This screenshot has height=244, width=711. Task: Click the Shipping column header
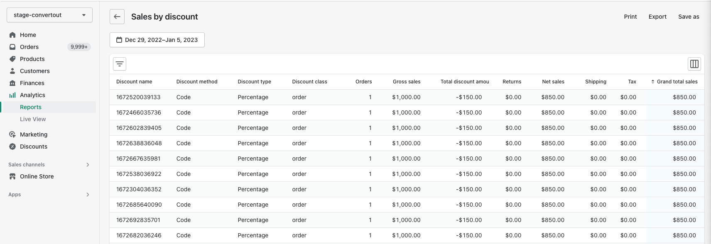pyautogui.click(x=596, y=82)
